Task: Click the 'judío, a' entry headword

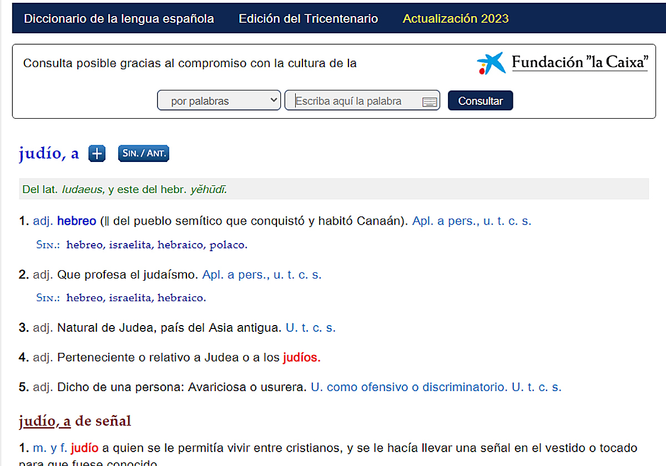Action: tap(49, 154)
